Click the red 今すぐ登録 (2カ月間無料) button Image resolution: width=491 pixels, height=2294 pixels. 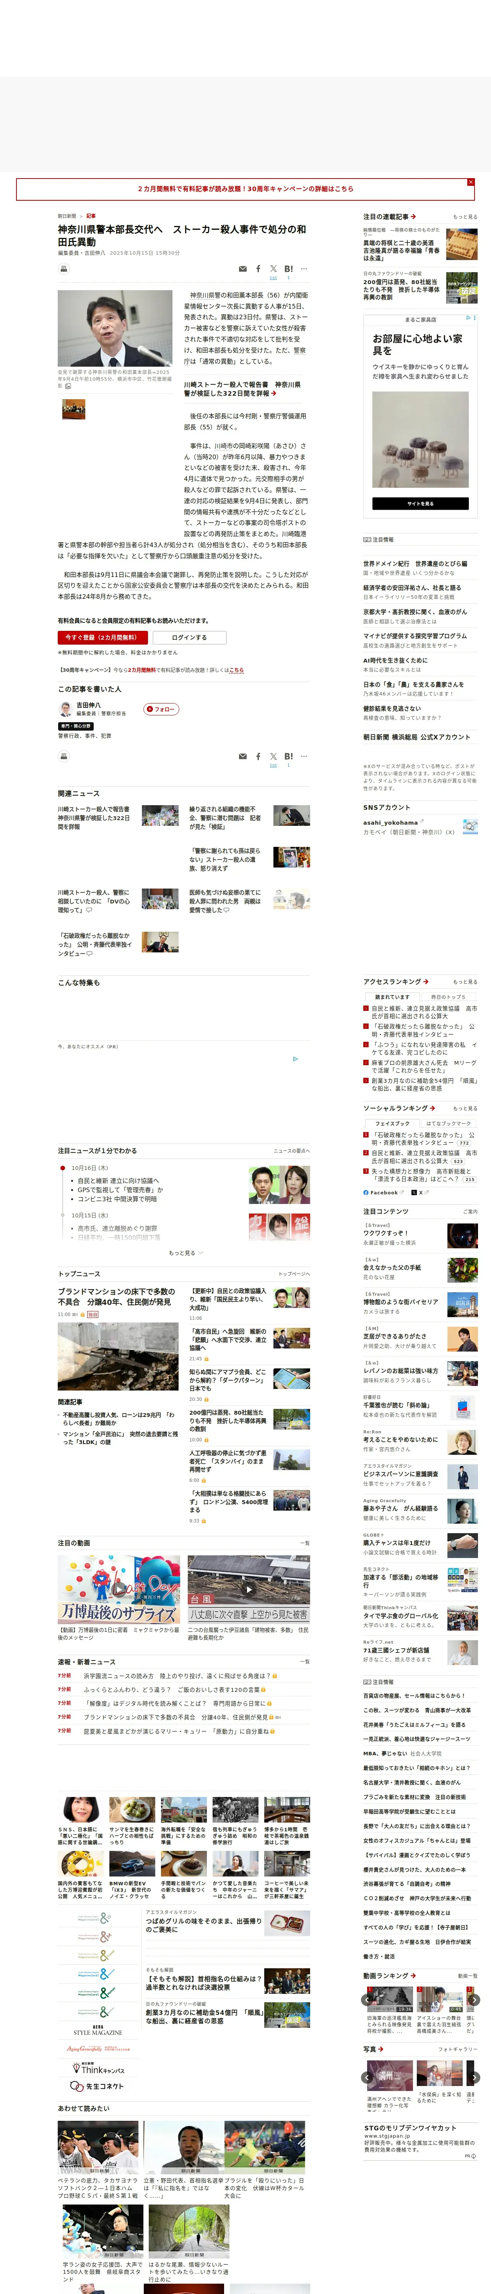pos(102,638)
